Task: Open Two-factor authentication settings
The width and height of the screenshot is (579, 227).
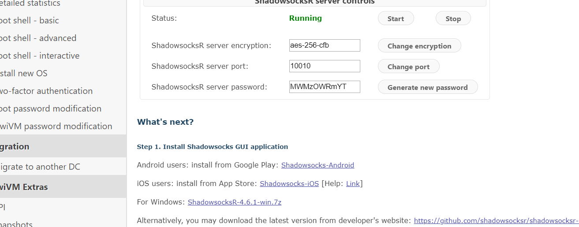Action: point(46,91)
